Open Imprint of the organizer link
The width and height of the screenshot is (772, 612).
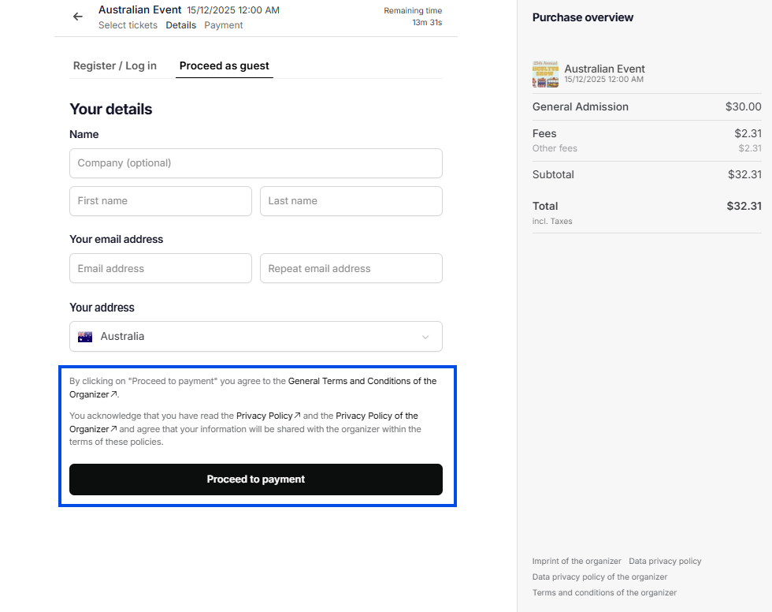pyautogui.click(x=577, y=562)
